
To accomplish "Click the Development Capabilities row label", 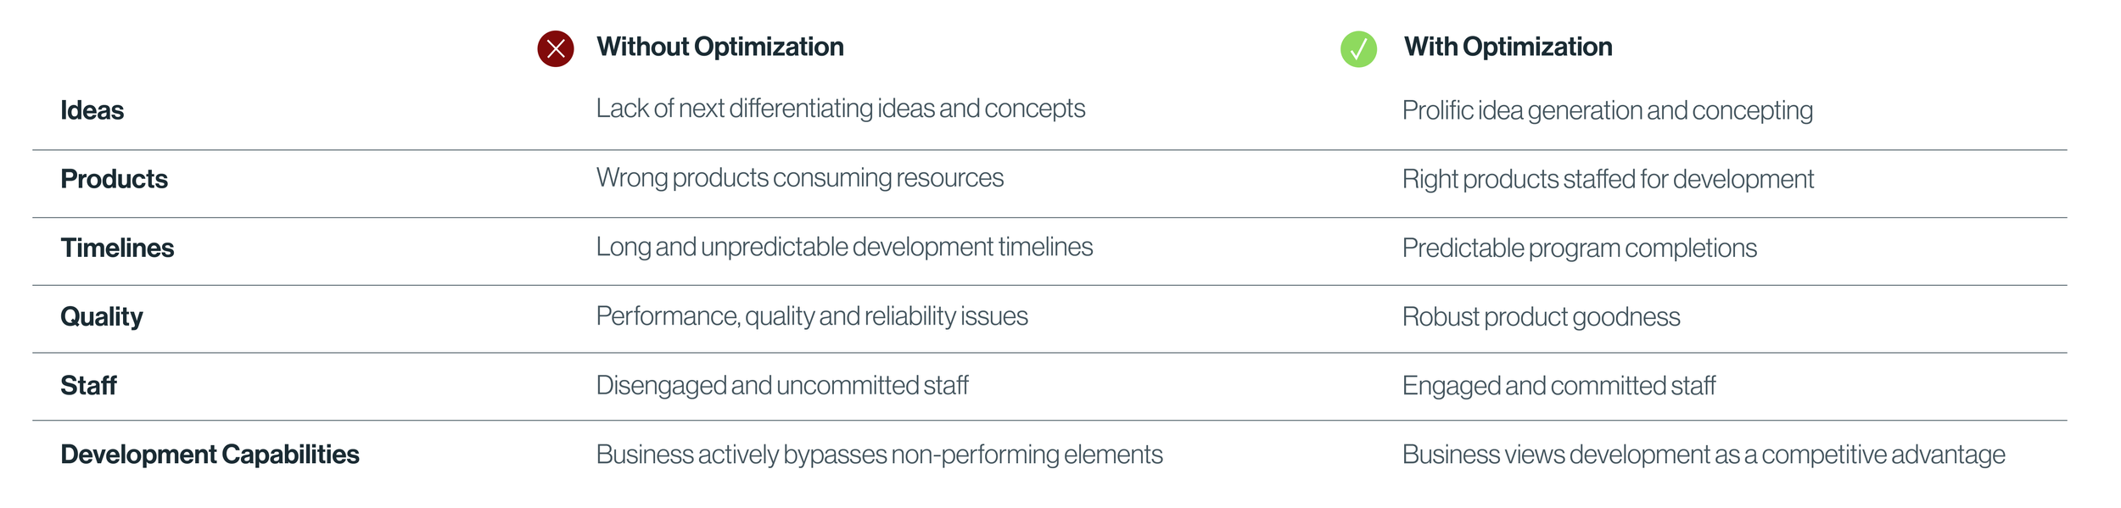I will click(210, 455).
